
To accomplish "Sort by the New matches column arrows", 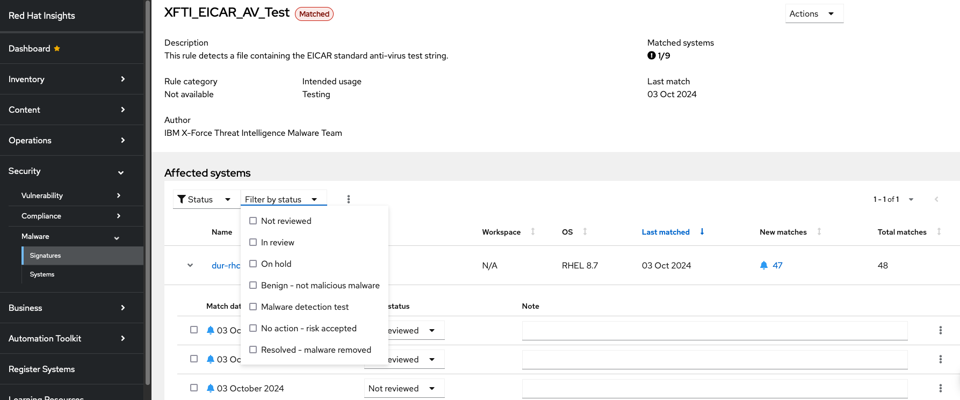I will pos(819,231).
